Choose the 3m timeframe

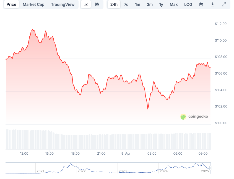coord(150,4)
